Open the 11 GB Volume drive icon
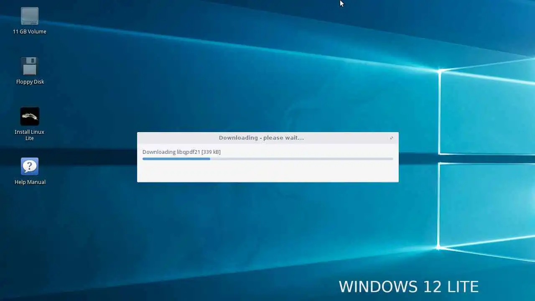The height and width of the screenshot is (301, 535). point(30,17)
